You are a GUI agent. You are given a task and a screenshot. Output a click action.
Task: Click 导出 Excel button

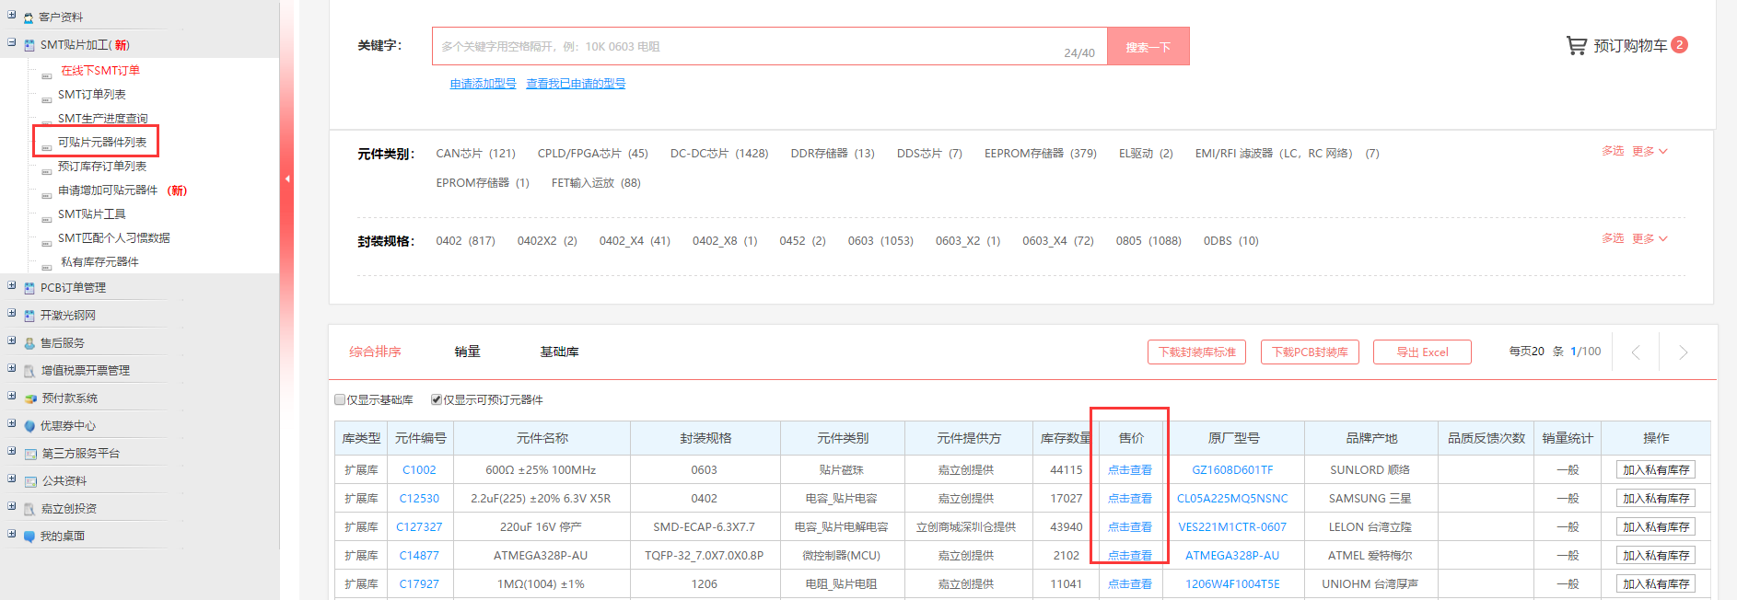coord(1421,352)
